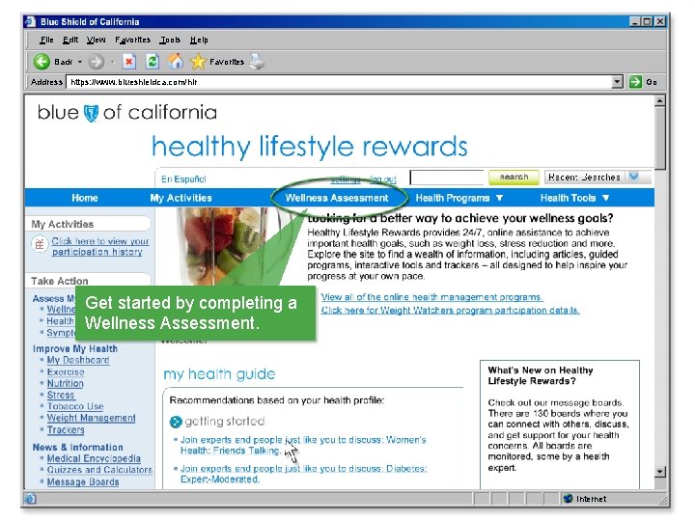Open My Dashboard link
695x521 pixels.
click(x=78, y=360)
